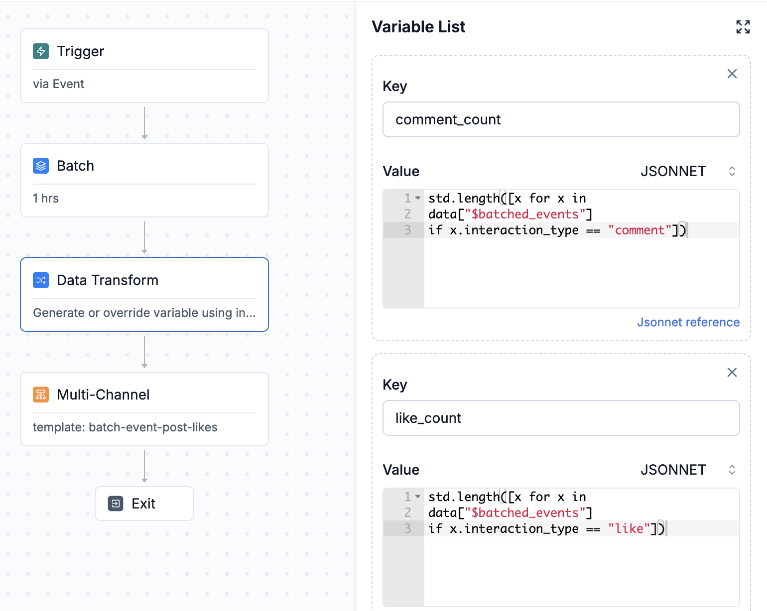Viewport: 767px width, 611px height.
Task: Open the Jsonnet reference link
Action: (x=688, y=322)
